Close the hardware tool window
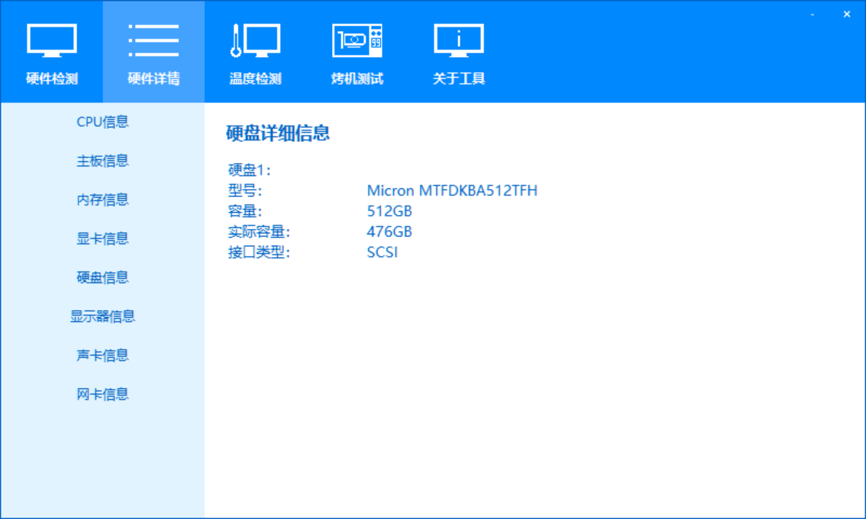Viewport: 866px width, 519px height. click(847, 14)
